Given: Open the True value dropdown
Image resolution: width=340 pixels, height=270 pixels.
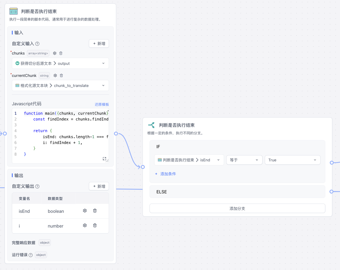Looking at the screenshot, I should pos(292,160).
